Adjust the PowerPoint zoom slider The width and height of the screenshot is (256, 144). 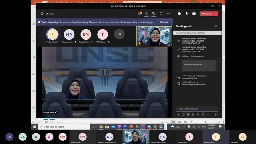coord(205,122)
